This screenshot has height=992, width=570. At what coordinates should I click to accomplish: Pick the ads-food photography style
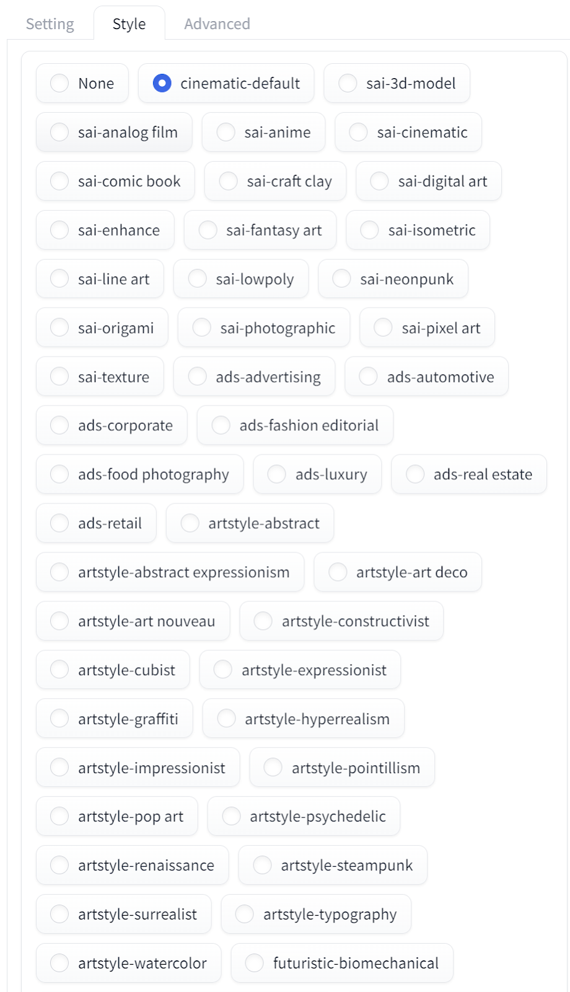pyautogui.click(x=59, y=474)
